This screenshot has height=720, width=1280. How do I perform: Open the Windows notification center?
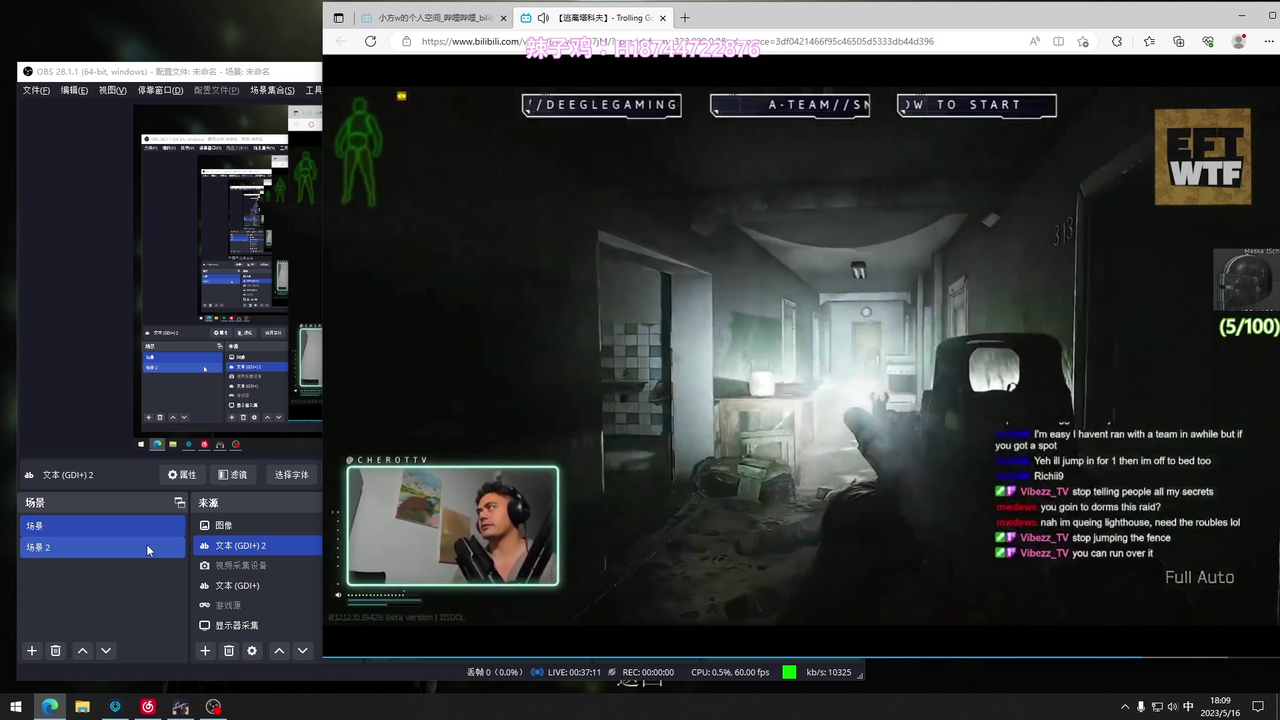pos(1258,707)
